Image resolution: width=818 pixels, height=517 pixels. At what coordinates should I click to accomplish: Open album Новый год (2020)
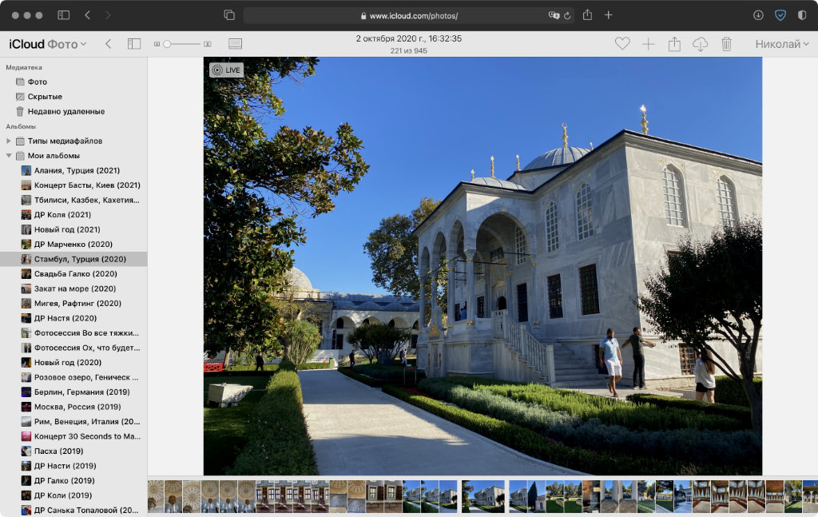pyautogui.click(x=73, y=363)
